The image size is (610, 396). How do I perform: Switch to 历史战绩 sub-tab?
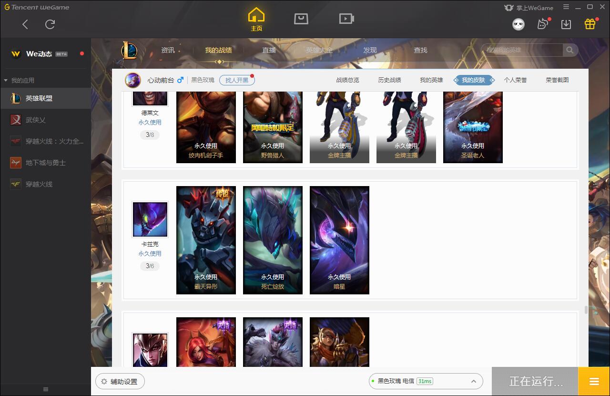(389, 80)
